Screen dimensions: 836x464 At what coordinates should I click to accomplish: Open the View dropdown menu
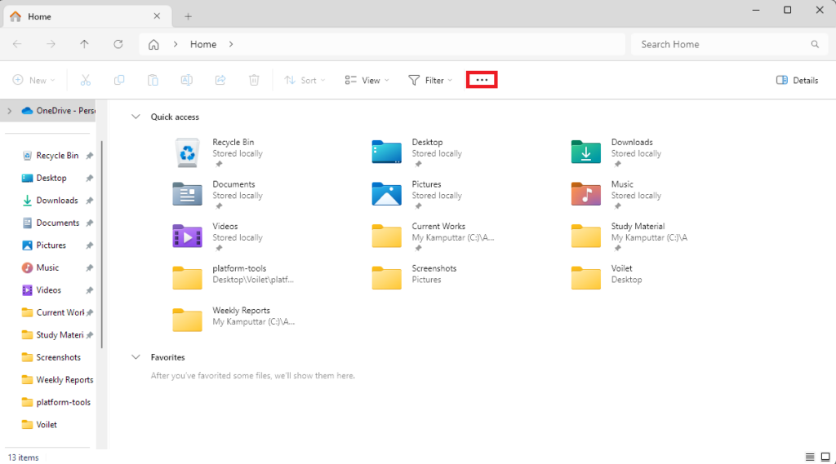(367, 80)
